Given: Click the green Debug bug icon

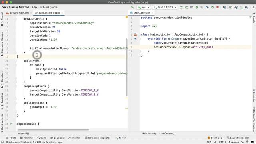Looking at the screenshot, I should click(197, 7).
